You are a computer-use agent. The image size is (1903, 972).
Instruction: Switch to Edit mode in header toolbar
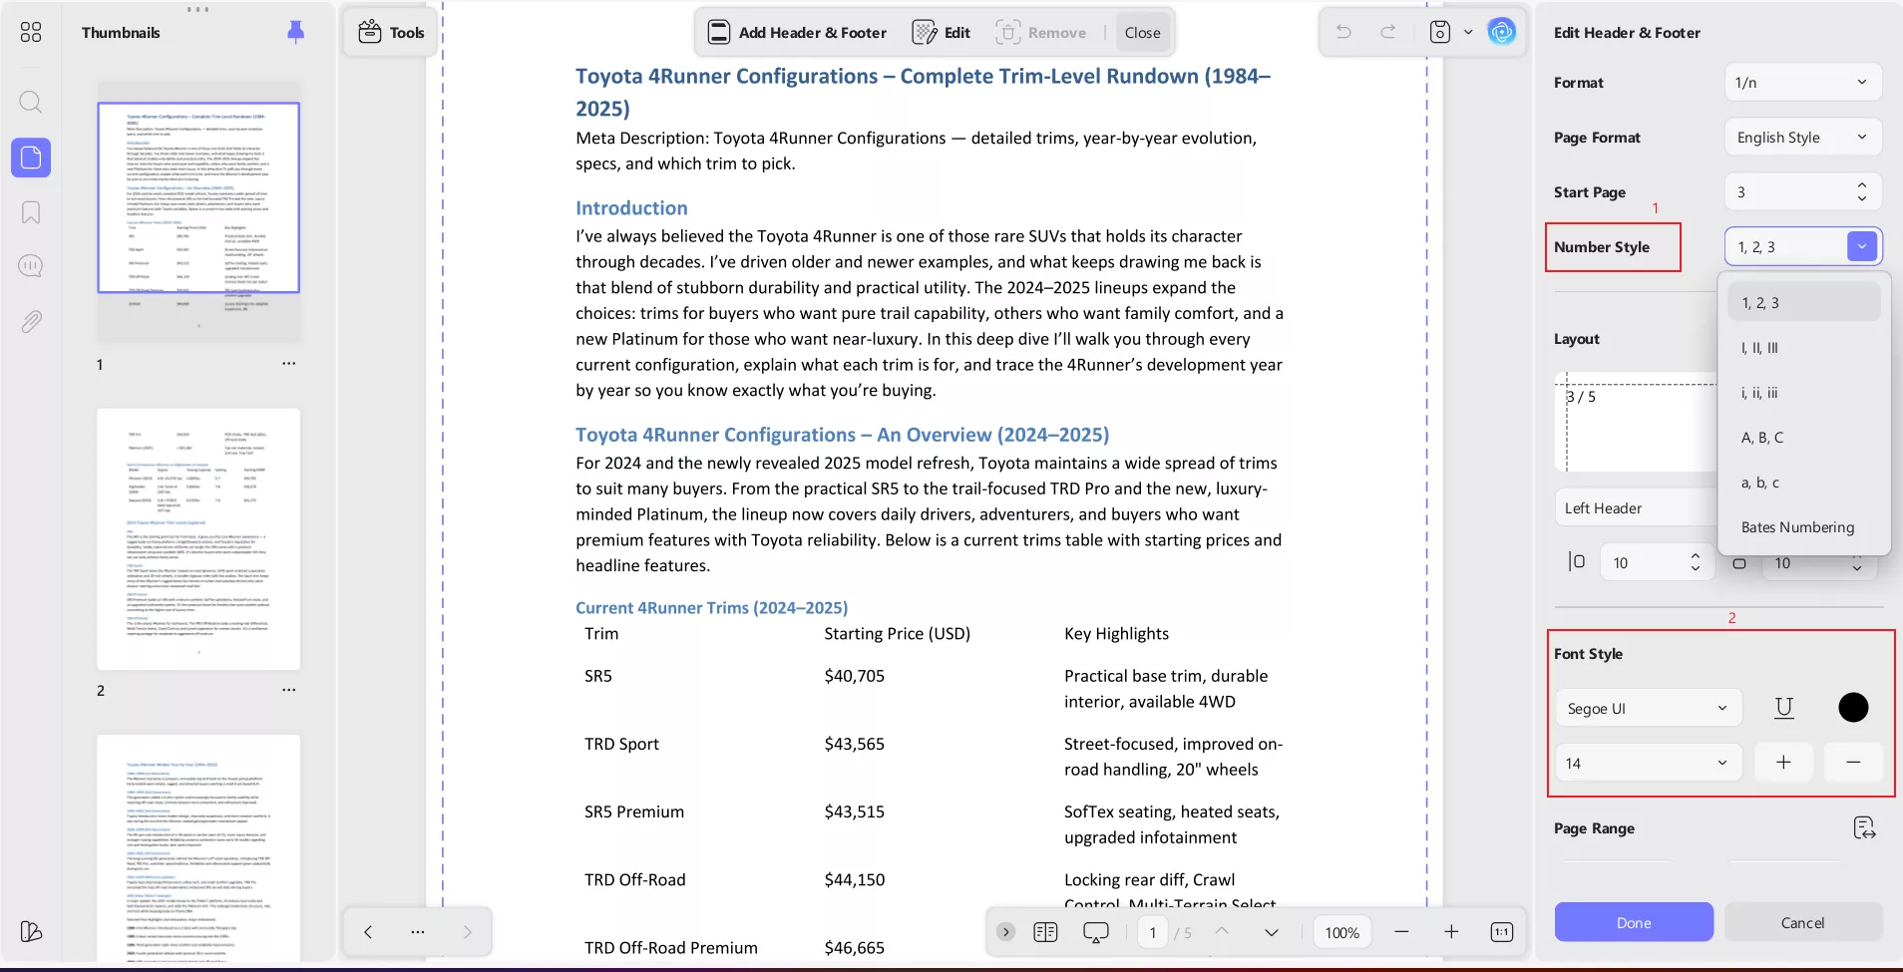point(941,31)
